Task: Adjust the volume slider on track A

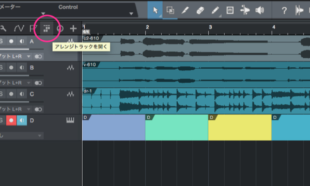Action: [22, 49]
